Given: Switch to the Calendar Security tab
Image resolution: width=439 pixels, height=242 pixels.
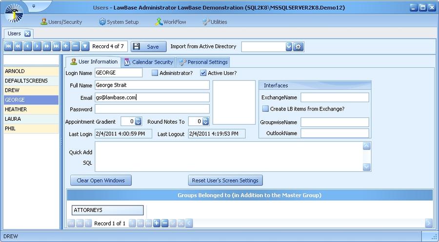Looking at the screenshot, I should pyautogui.click(x=149, y=62).
